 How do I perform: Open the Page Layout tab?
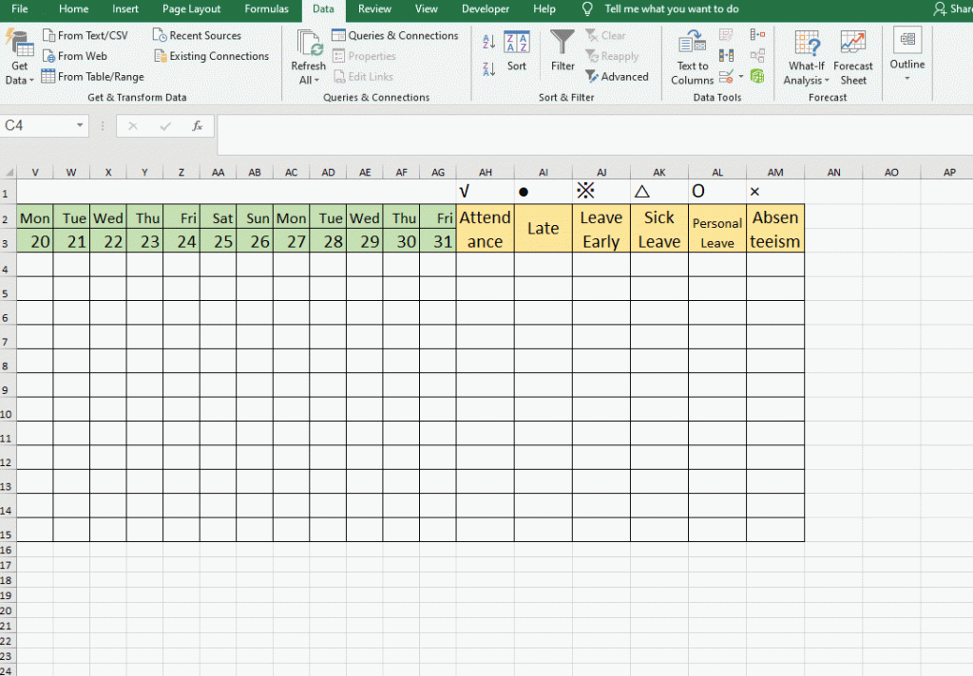click(x=191, y=9)
